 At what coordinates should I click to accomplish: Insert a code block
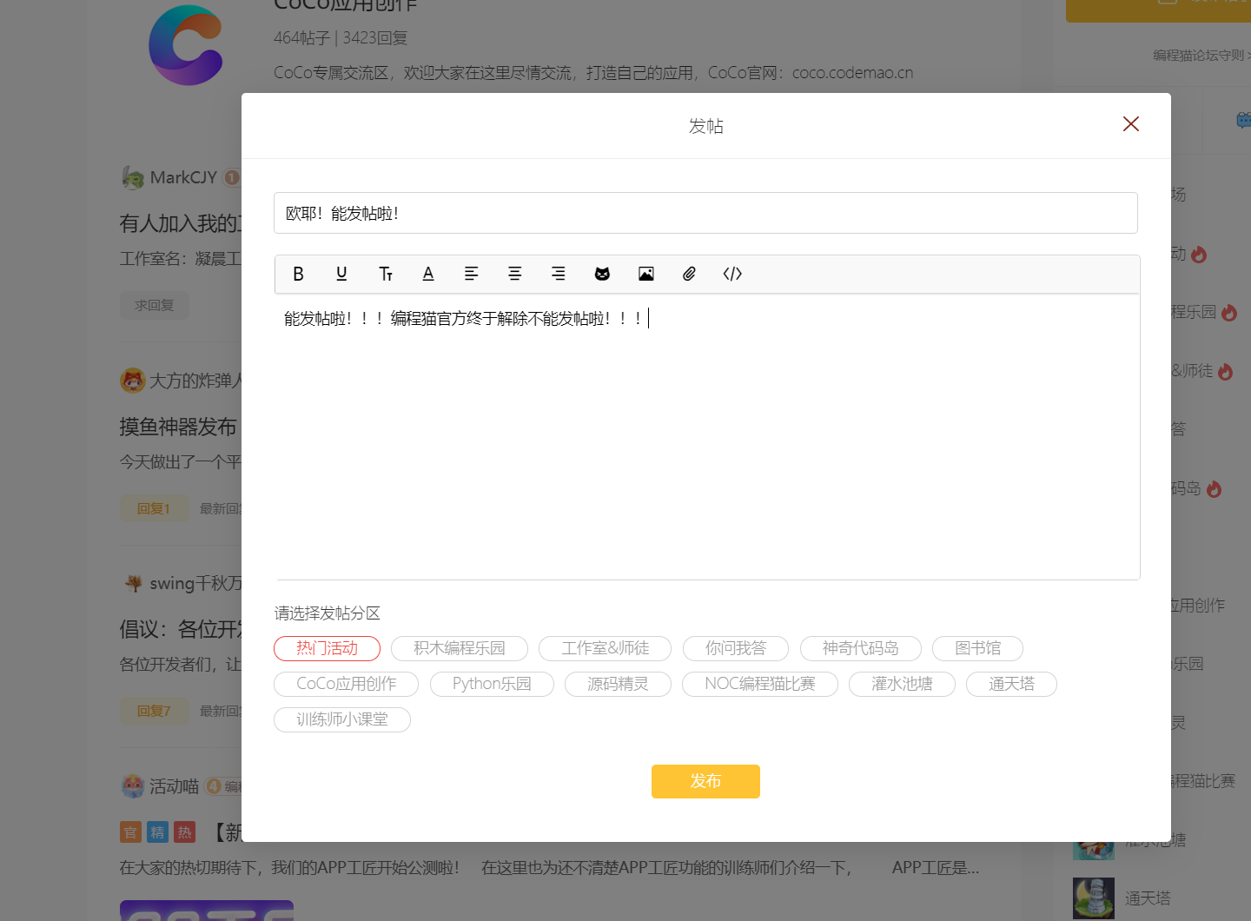(x=732, y=274)
